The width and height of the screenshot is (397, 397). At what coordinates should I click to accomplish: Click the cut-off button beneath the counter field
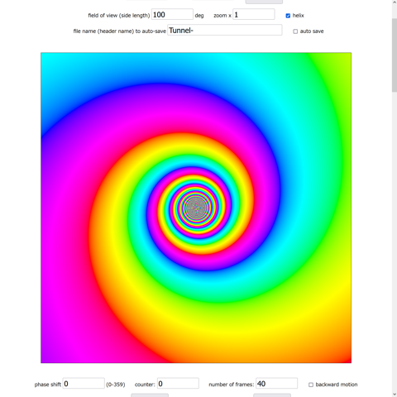150,395
